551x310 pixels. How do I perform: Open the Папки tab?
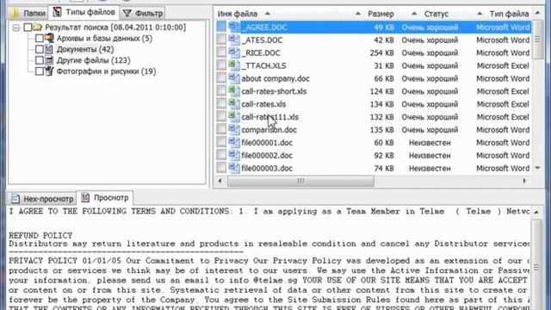coord(28,13)
